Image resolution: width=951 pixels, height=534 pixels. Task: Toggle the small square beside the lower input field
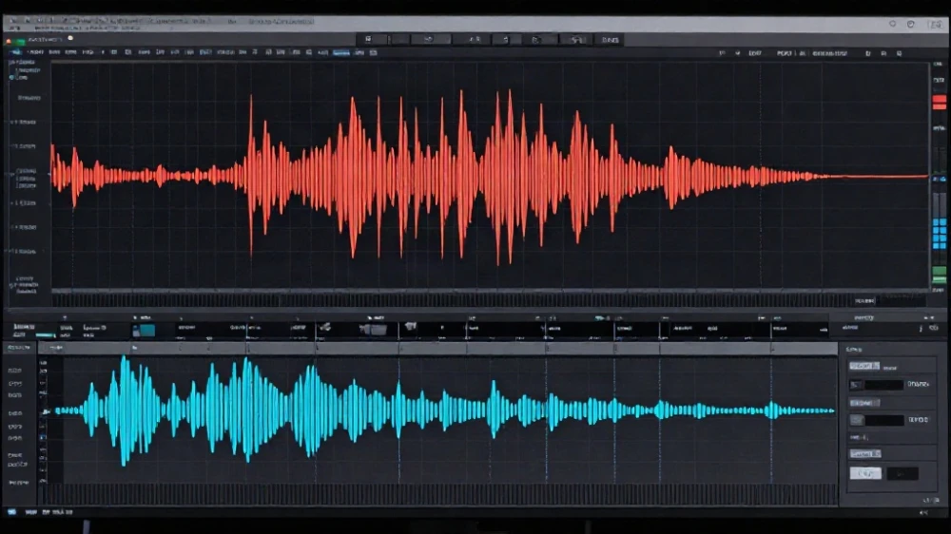coord(857,419)
